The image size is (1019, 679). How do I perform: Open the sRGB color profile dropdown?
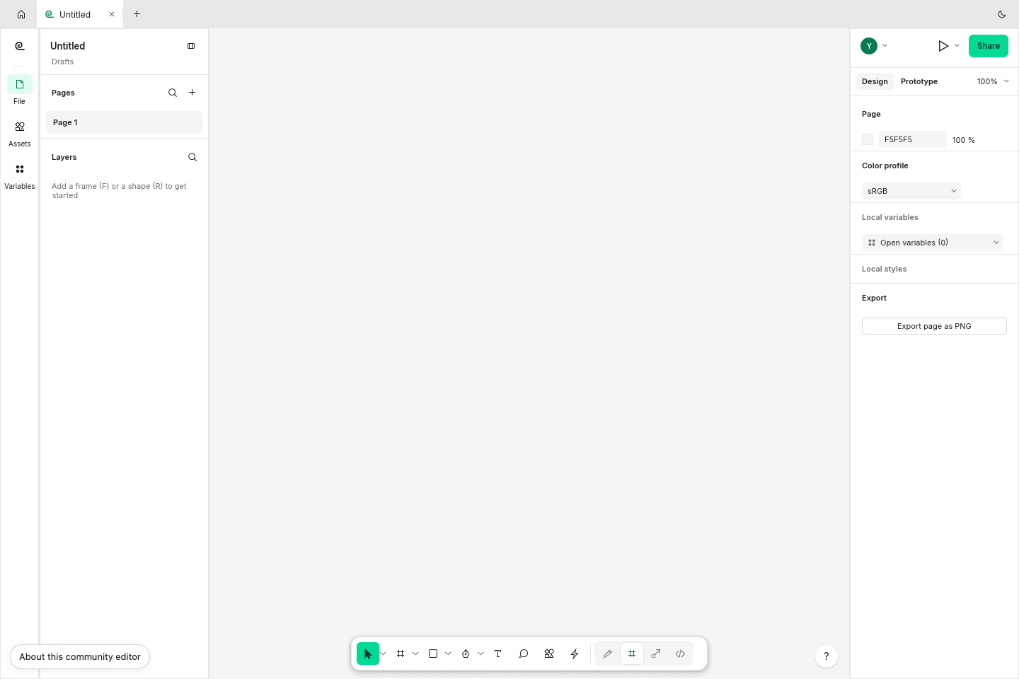[x=911, y=191]
